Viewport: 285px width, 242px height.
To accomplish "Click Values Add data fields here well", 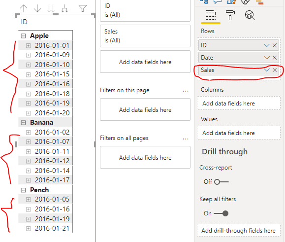I will pyautogui.click(x=239, y=133).
